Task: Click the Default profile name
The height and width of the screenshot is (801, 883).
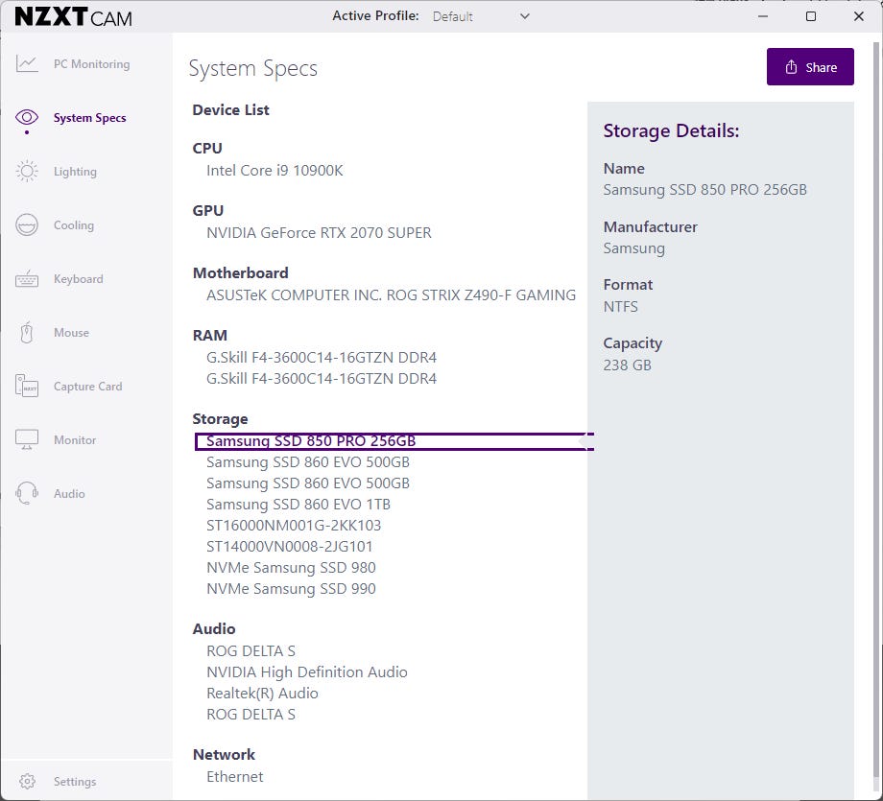Action: tap(453, 17)
